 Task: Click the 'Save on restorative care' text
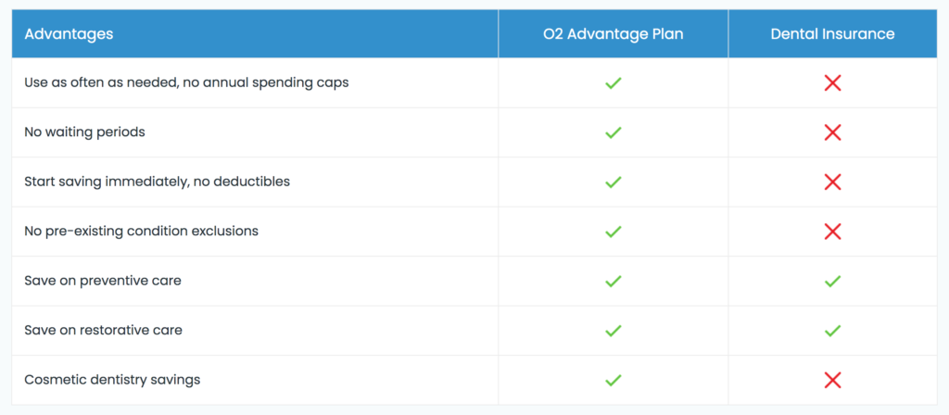click(x=104, y=331)
